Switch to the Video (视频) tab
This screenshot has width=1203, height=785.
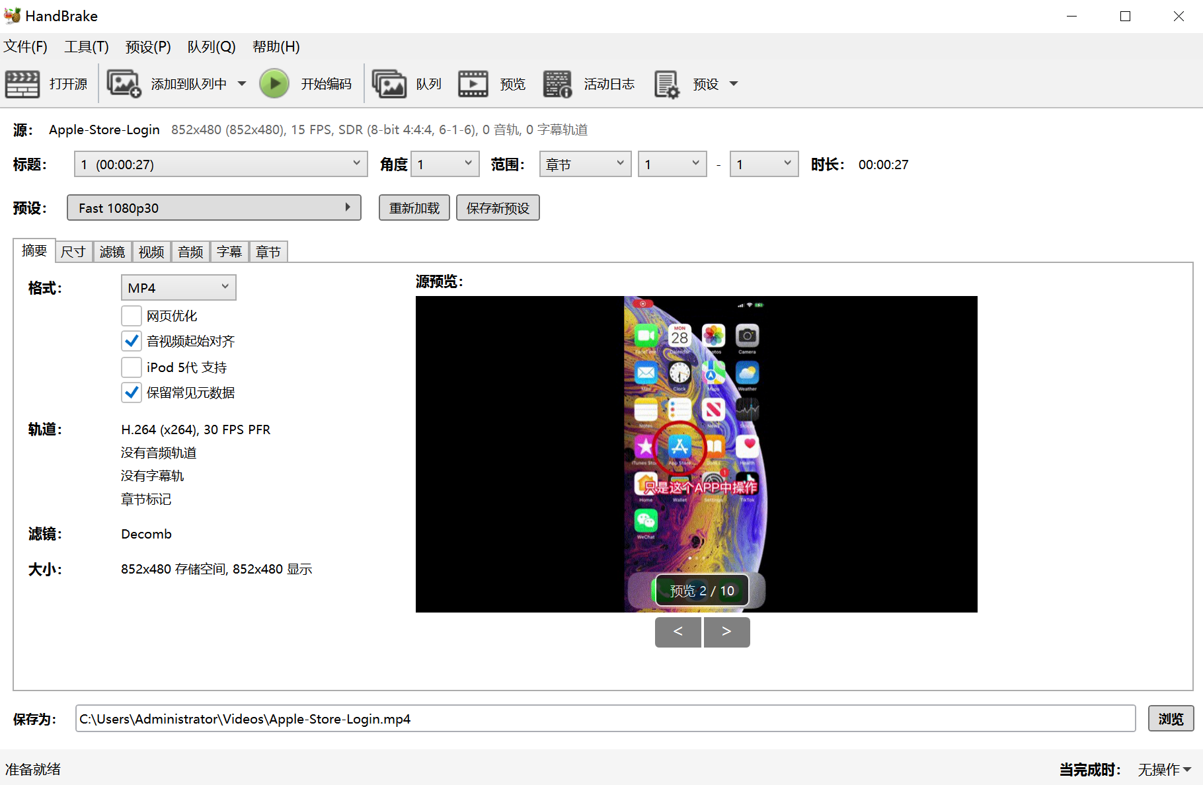pos(151,252)
